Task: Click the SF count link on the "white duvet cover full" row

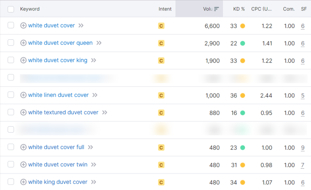Action: tap(302, 147)
